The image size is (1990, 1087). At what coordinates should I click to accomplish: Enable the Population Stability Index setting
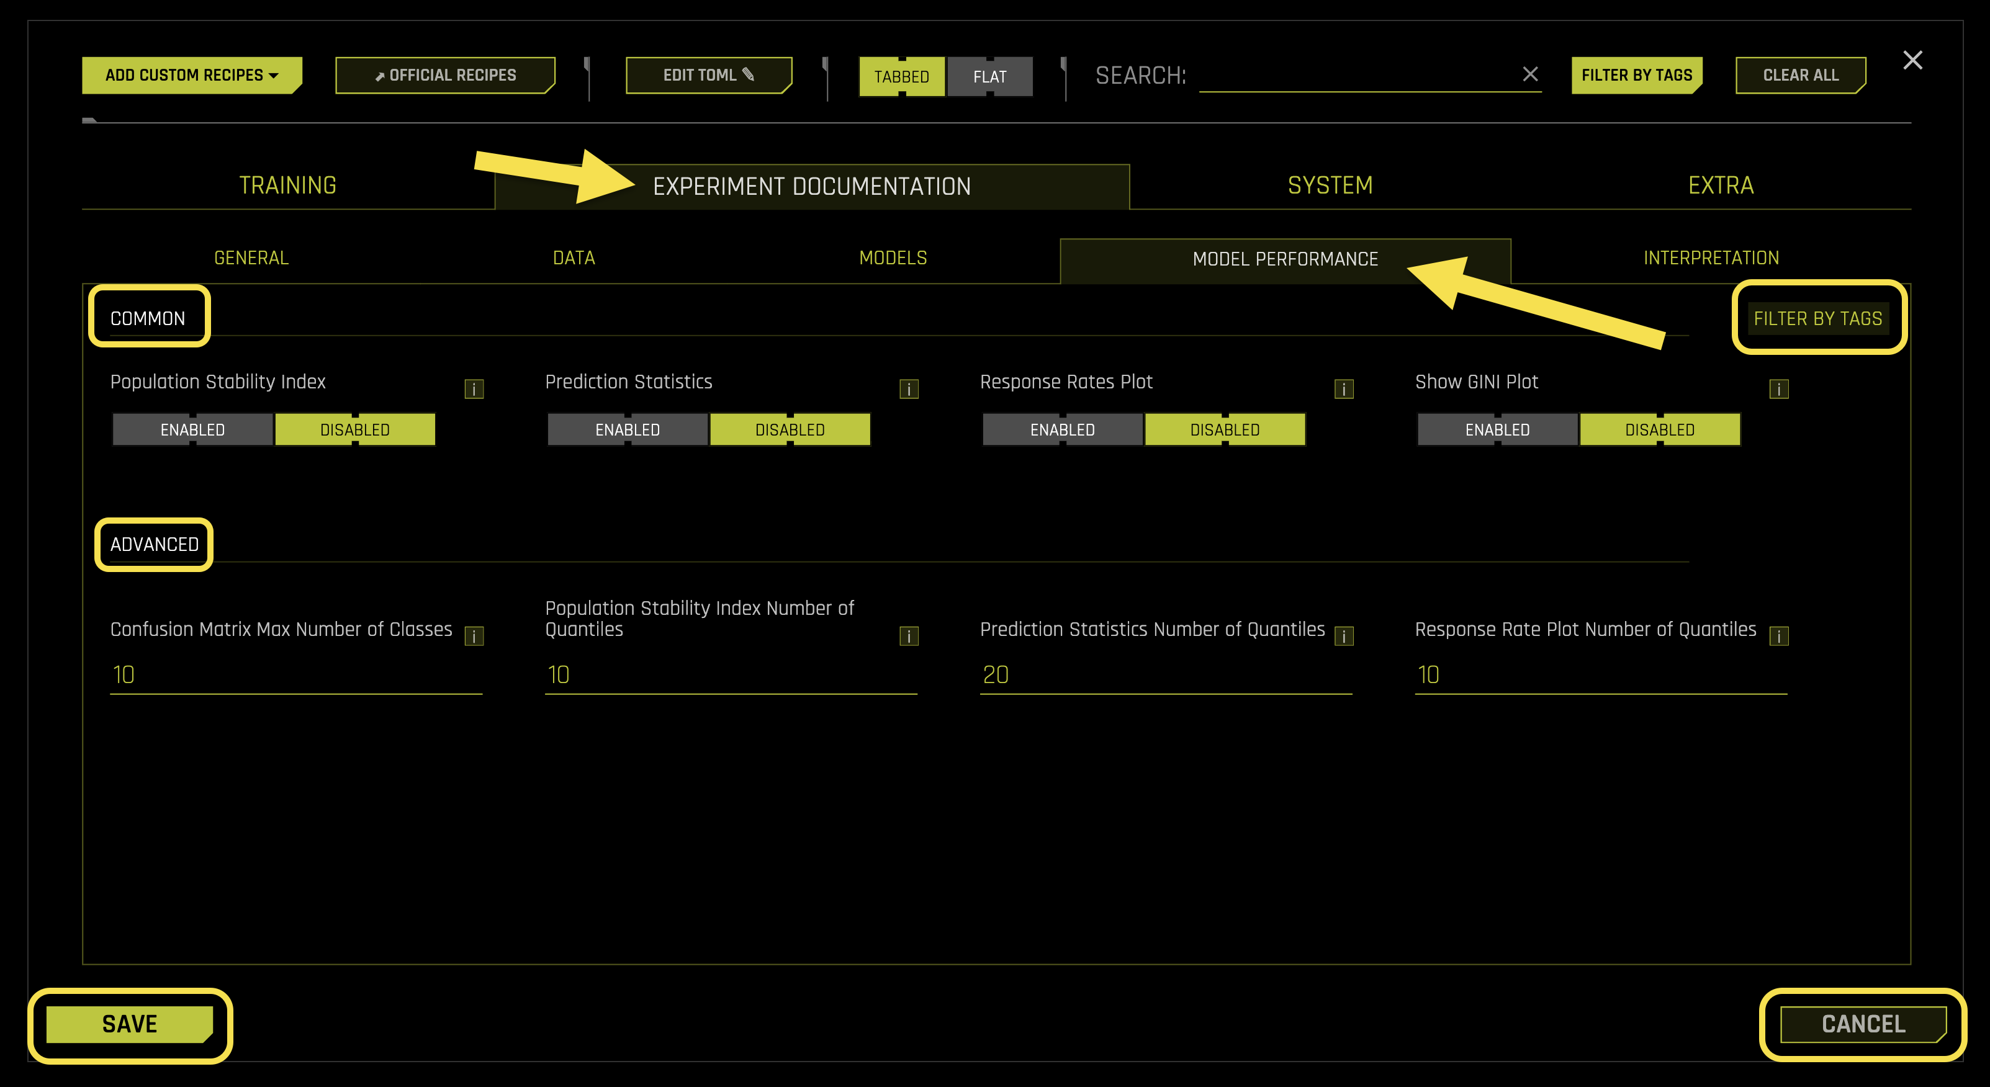coord(192,429)
